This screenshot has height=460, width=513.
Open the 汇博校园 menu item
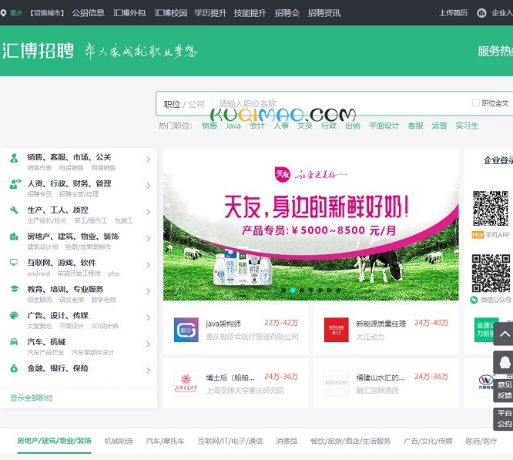(x=171, y=13)
